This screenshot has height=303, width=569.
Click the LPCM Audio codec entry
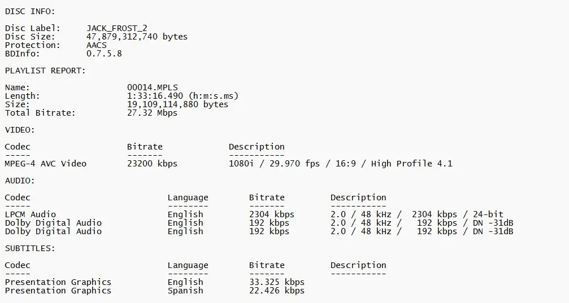[x=31, y=214]
